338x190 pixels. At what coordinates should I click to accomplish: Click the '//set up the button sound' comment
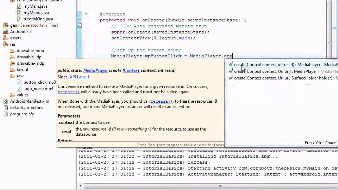pyautogui.click(x=146, y=50)
